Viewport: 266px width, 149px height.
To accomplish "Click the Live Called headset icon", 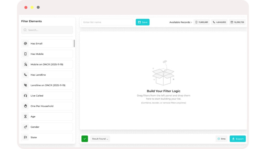I will pos(25,96).
